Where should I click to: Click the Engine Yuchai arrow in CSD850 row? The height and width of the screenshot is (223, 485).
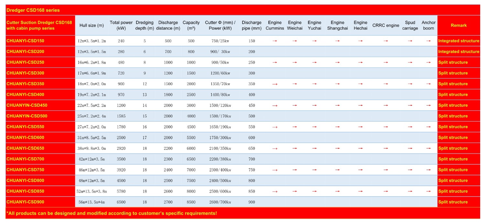tap(314, 191)
